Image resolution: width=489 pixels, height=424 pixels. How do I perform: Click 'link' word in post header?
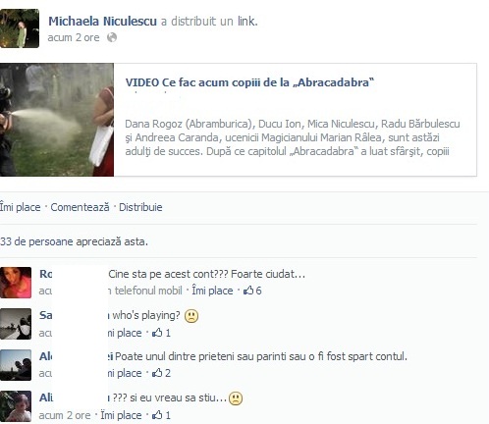(x=246, y=22)
